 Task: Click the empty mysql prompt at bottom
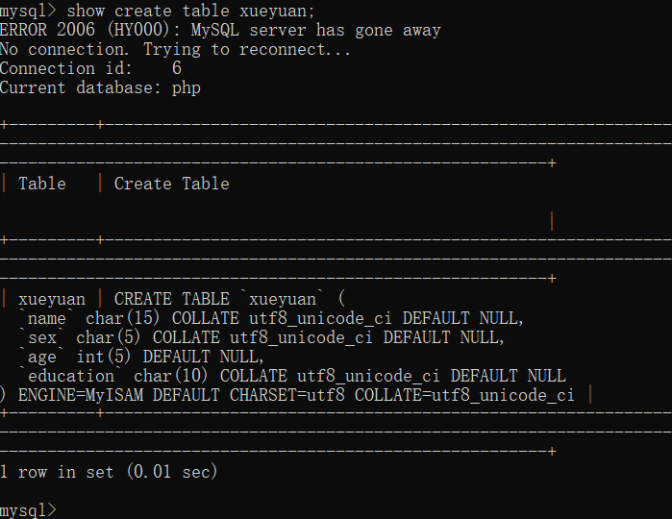coord(29,509)
